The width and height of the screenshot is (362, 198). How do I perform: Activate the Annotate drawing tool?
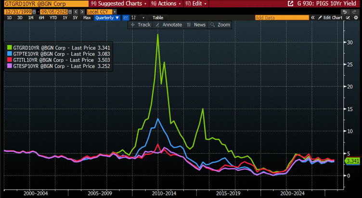pyautogui.click(x=169, y=25)
